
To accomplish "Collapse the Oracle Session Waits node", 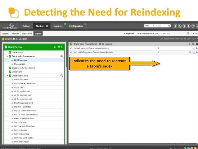I will [x=7, y=76].
